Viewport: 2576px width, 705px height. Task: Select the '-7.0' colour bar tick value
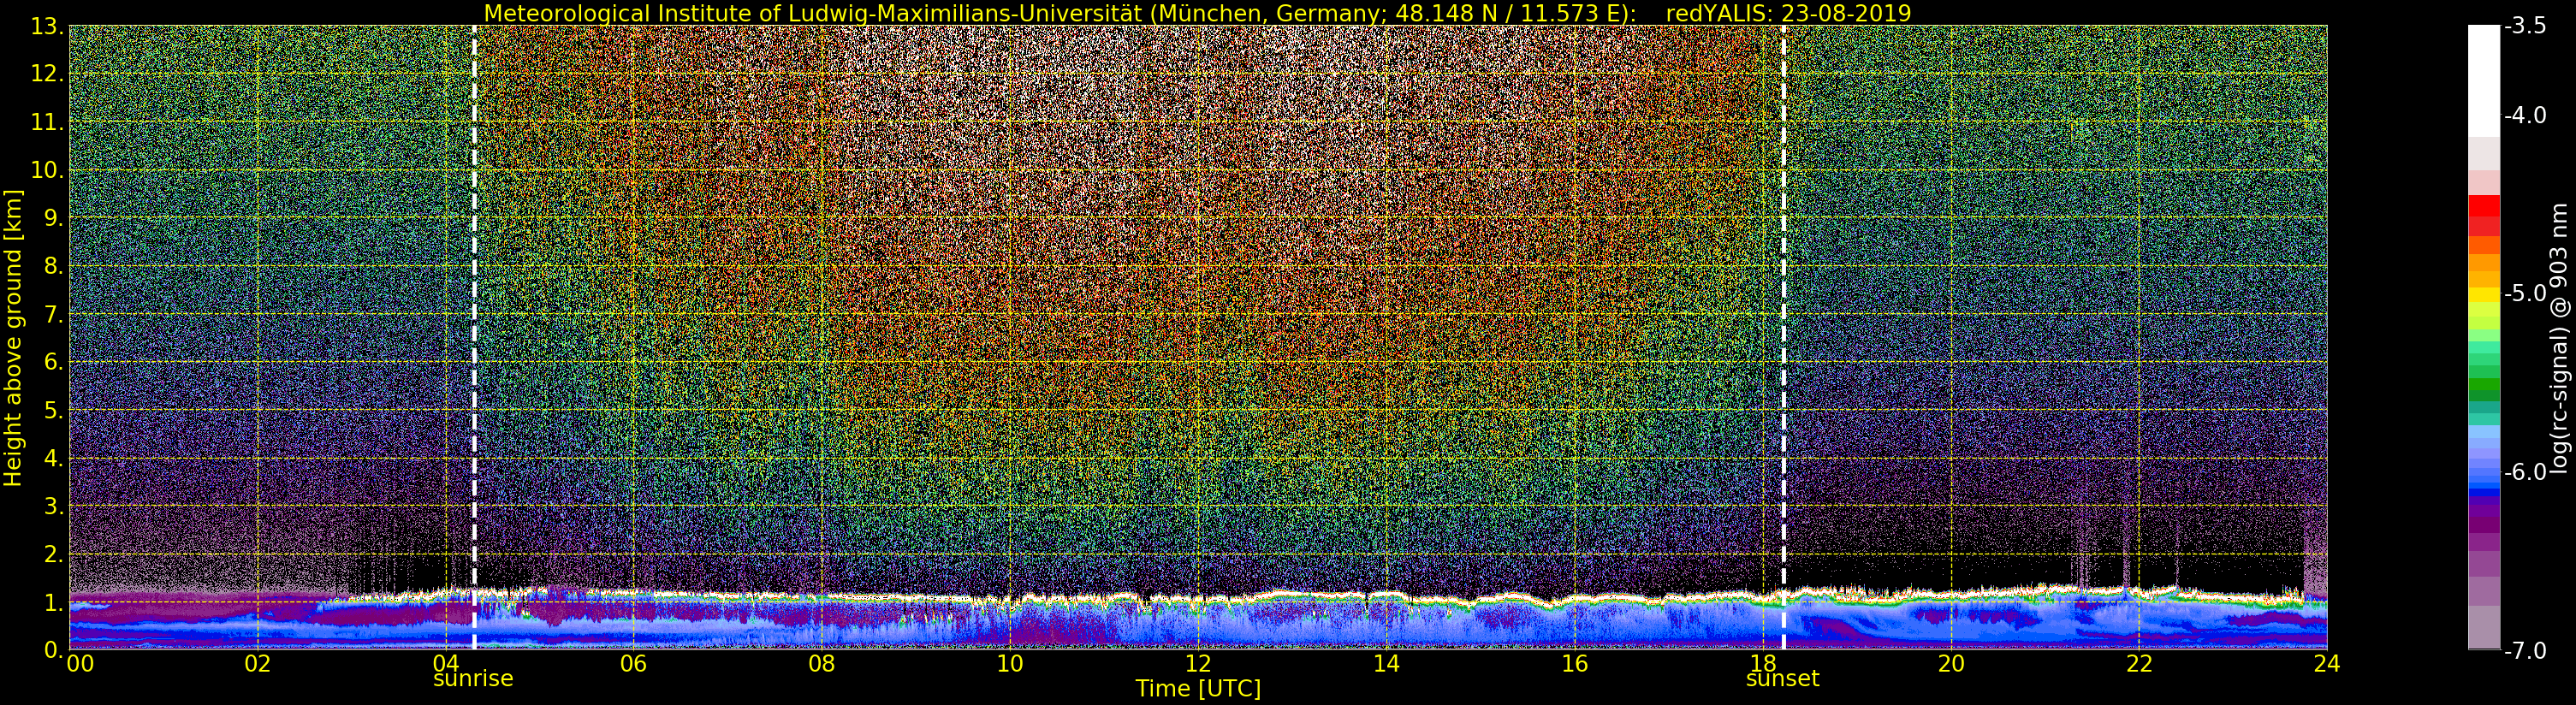[x=2525, y=650]
